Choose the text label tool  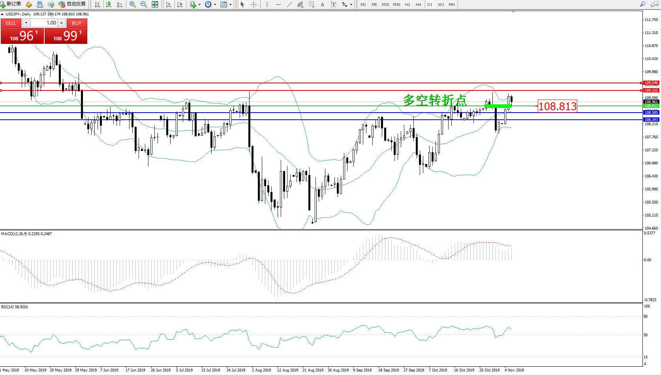323,4
